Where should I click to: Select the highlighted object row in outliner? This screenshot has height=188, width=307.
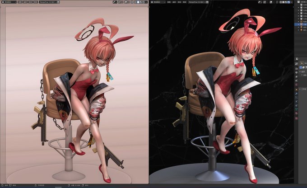tap(301, 24)
